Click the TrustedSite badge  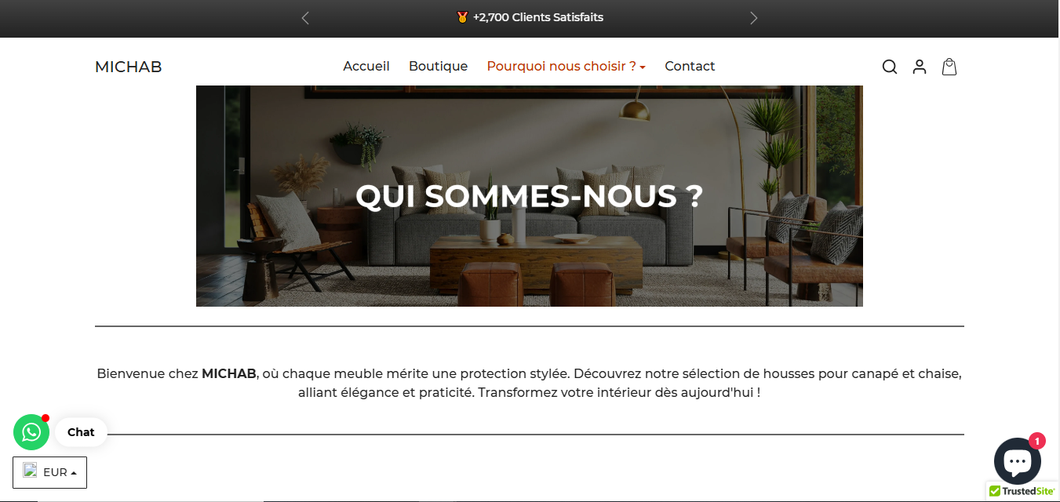pos(1022,492)
